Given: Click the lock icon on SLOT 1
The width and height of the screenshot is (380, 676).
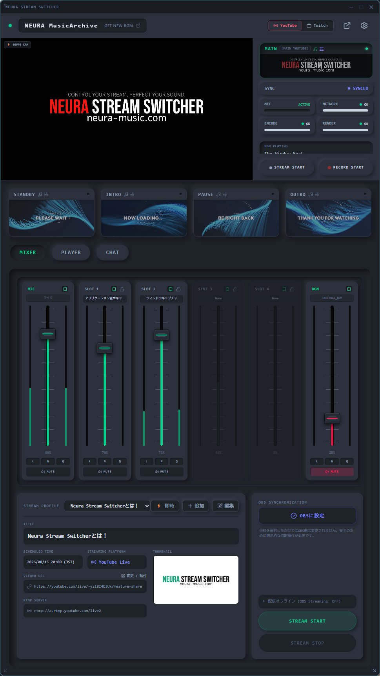Looking at the screenshot, I should (122, 289).
